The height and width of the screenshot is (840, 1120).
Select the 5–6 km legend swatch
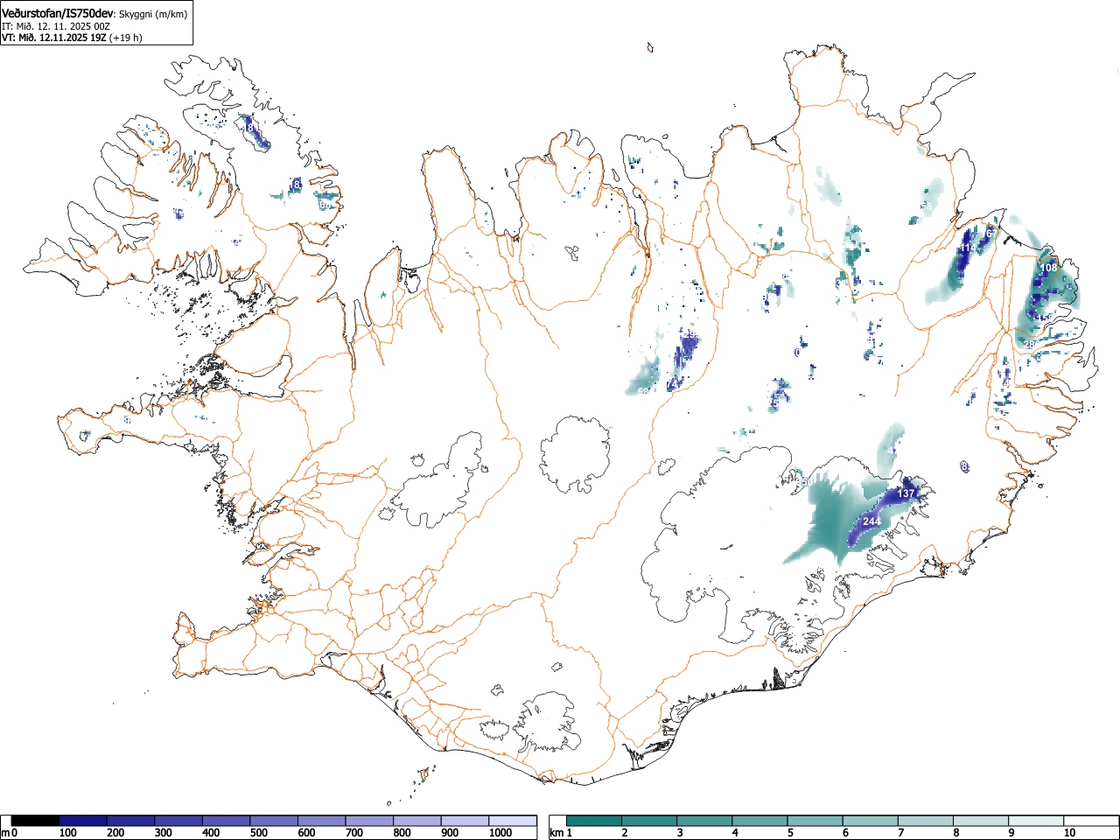point(815,821)
